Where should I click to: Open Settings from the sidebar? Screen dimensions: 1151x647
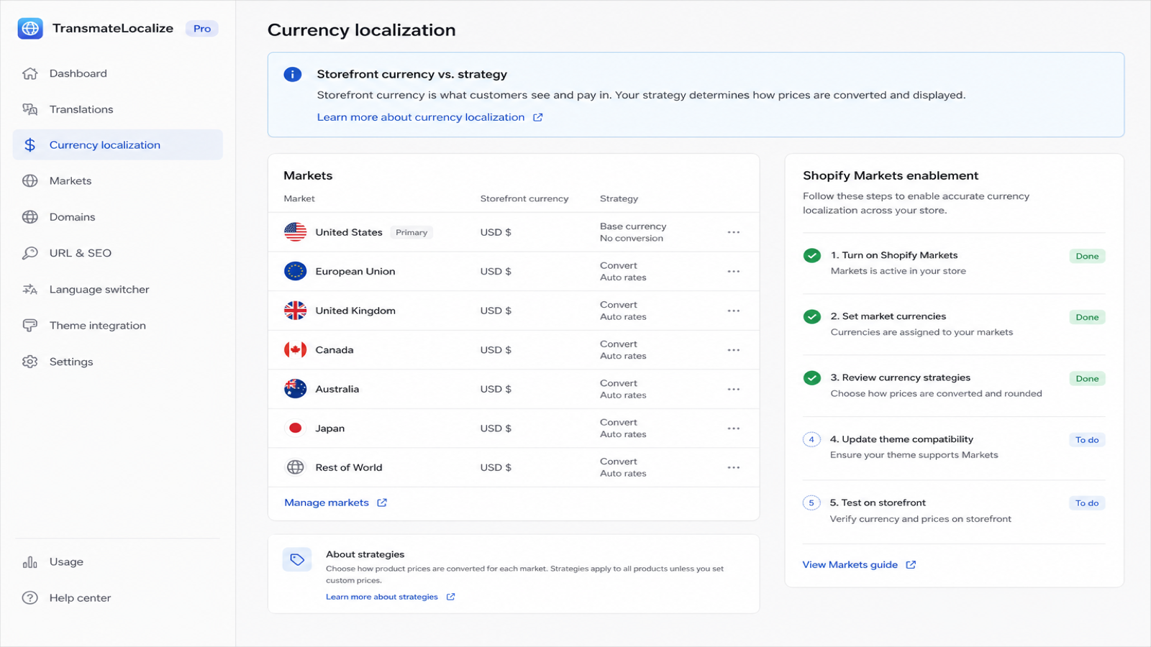118,362
